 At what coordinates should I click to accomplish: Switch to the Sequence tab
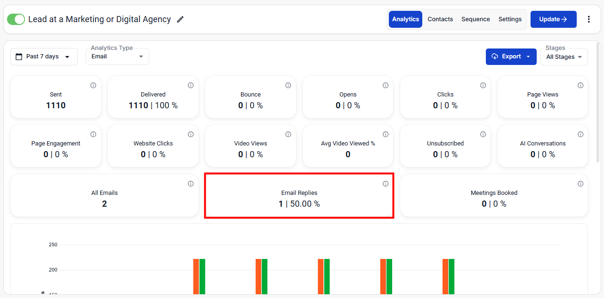point(475,19)
